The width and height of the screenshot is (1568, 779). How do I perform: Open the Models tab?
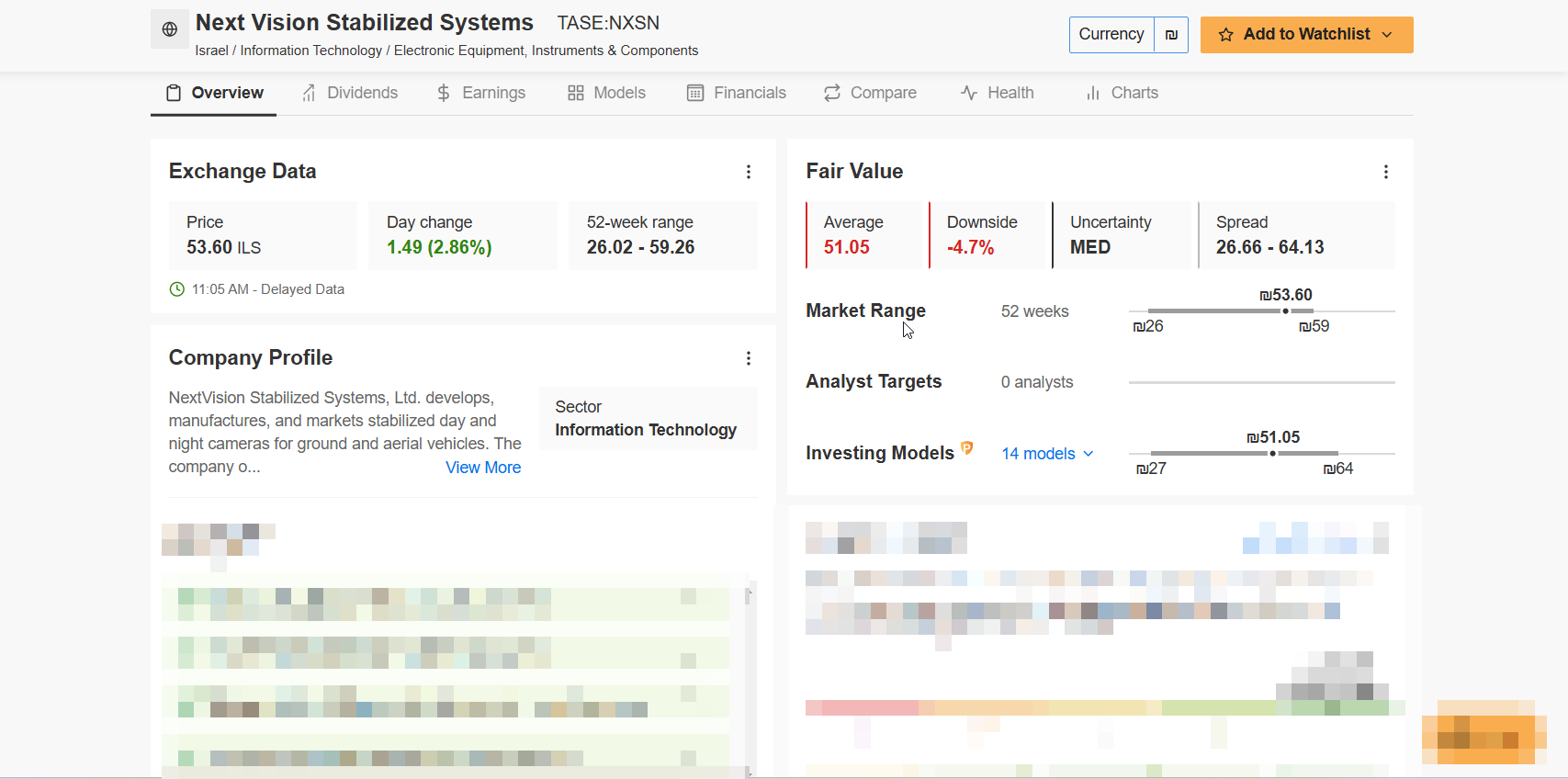click(606, 93)
